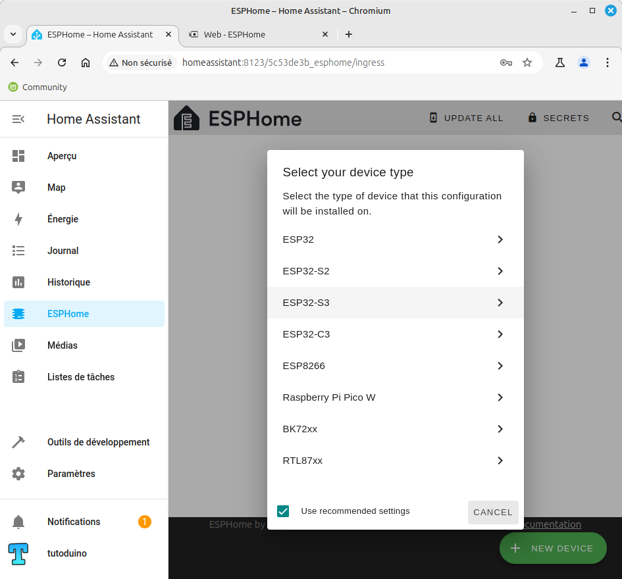Collapse the Home Assistant sidebar menu icon
This screenshot has height=579, width=622.
[x=18, y=119]
